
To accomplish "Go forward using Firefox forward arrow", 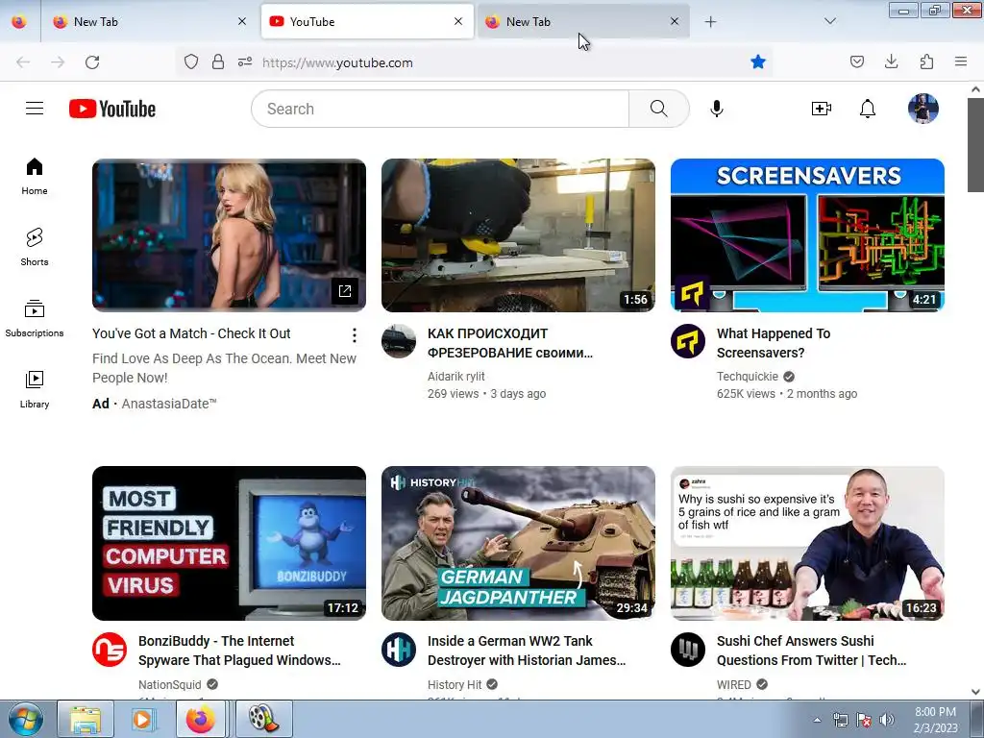I will tap(58, 62).
